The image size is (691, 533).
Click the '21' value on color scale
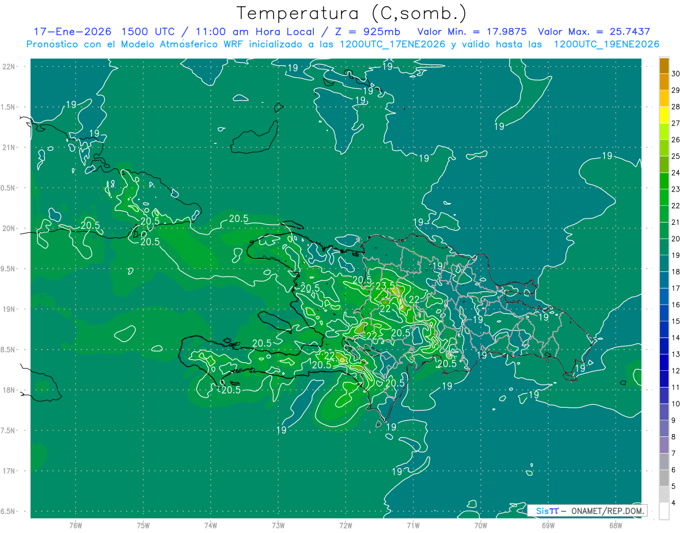(676, 222)
